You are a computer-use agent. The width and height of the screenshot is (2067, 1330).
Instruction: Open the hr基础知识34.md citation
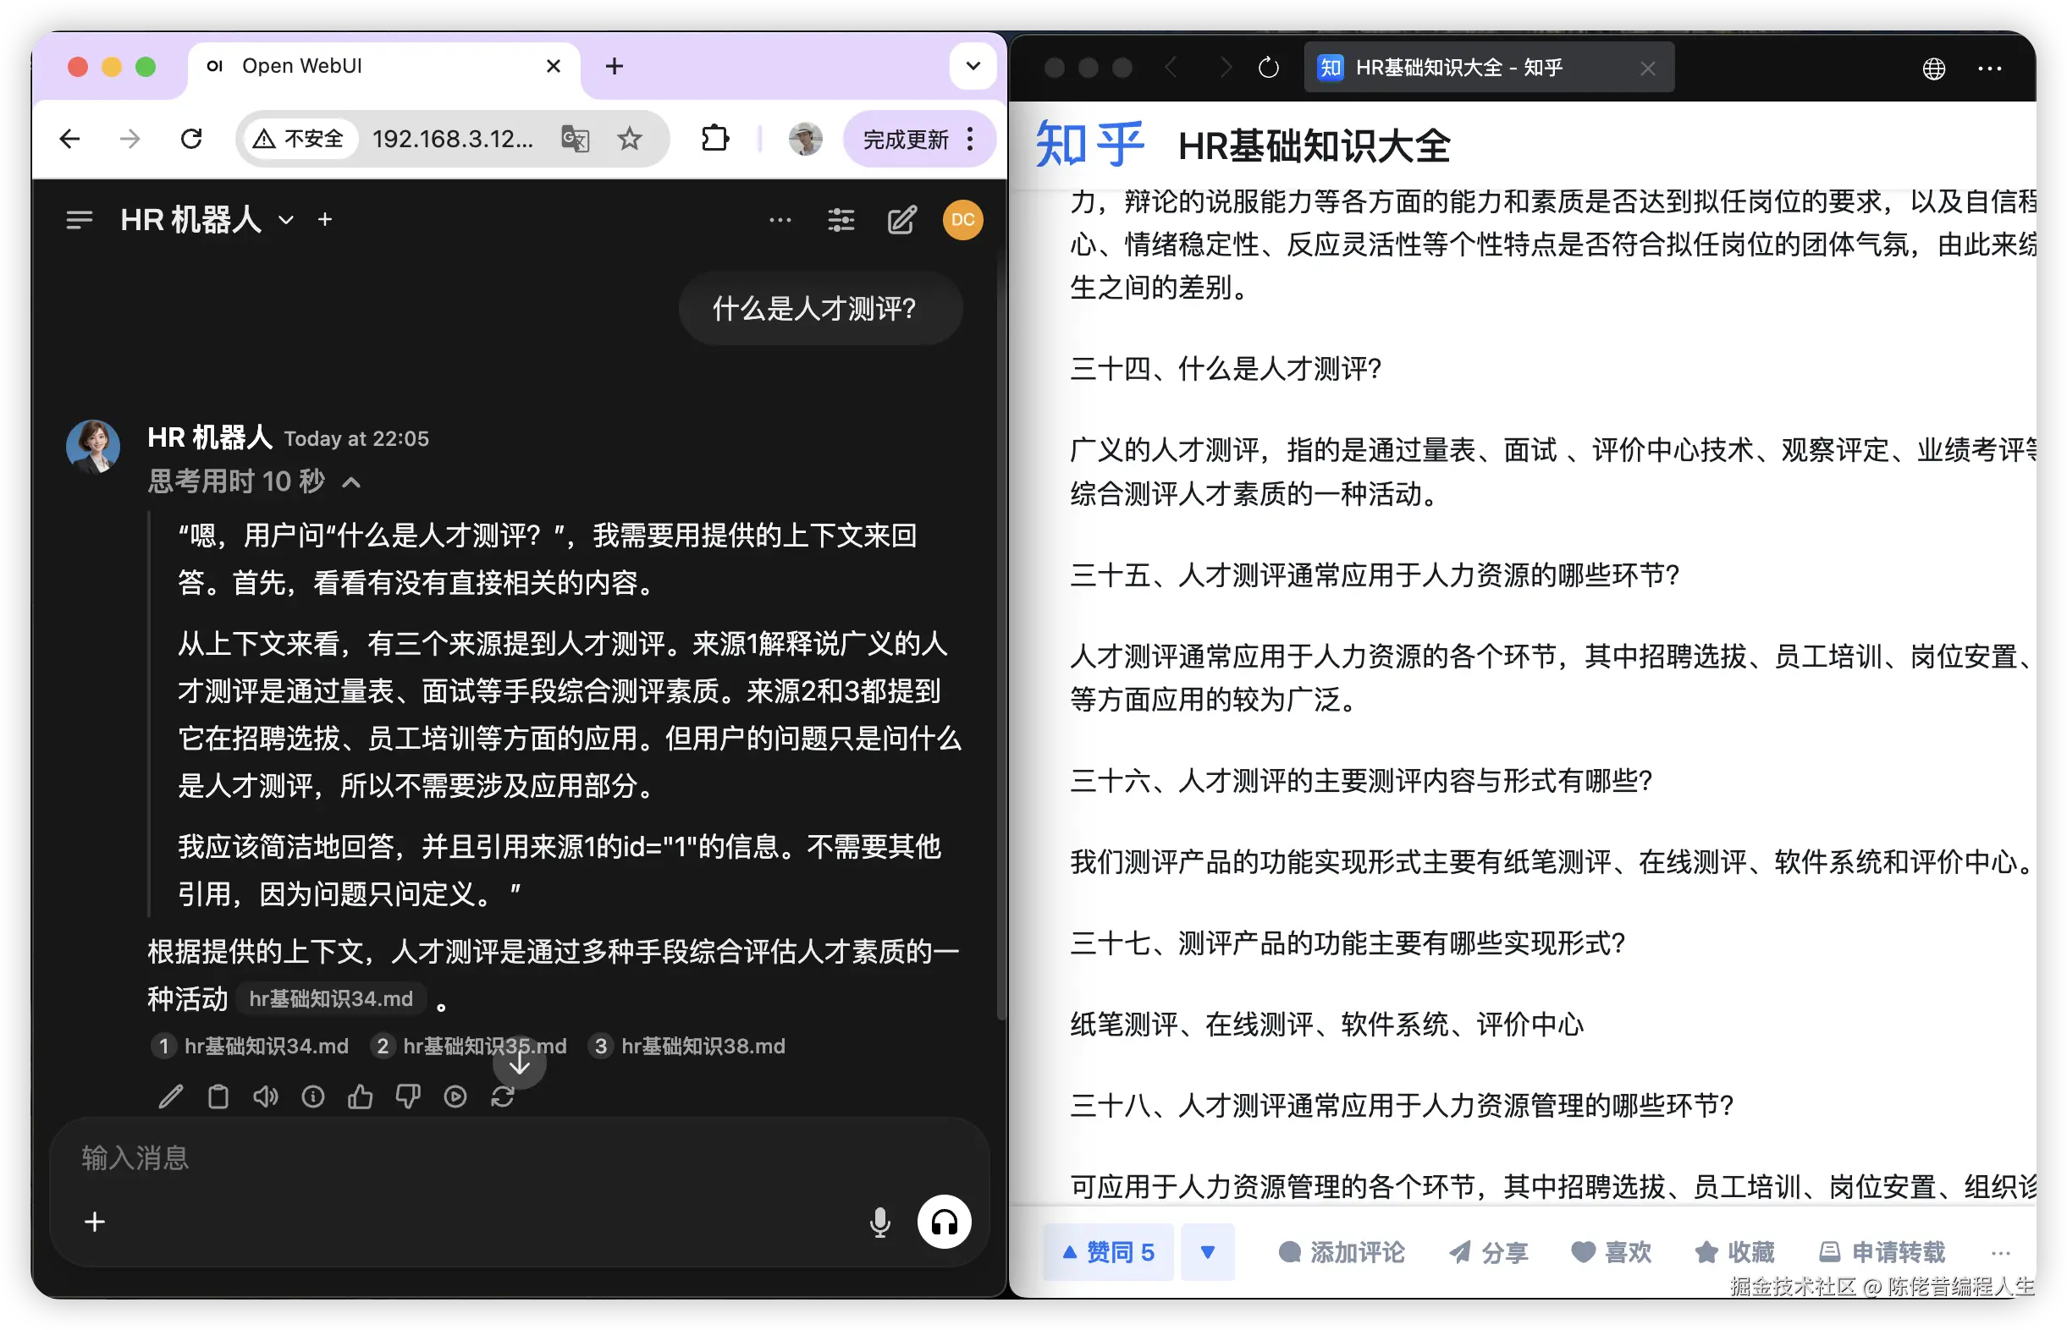(331, 998)
